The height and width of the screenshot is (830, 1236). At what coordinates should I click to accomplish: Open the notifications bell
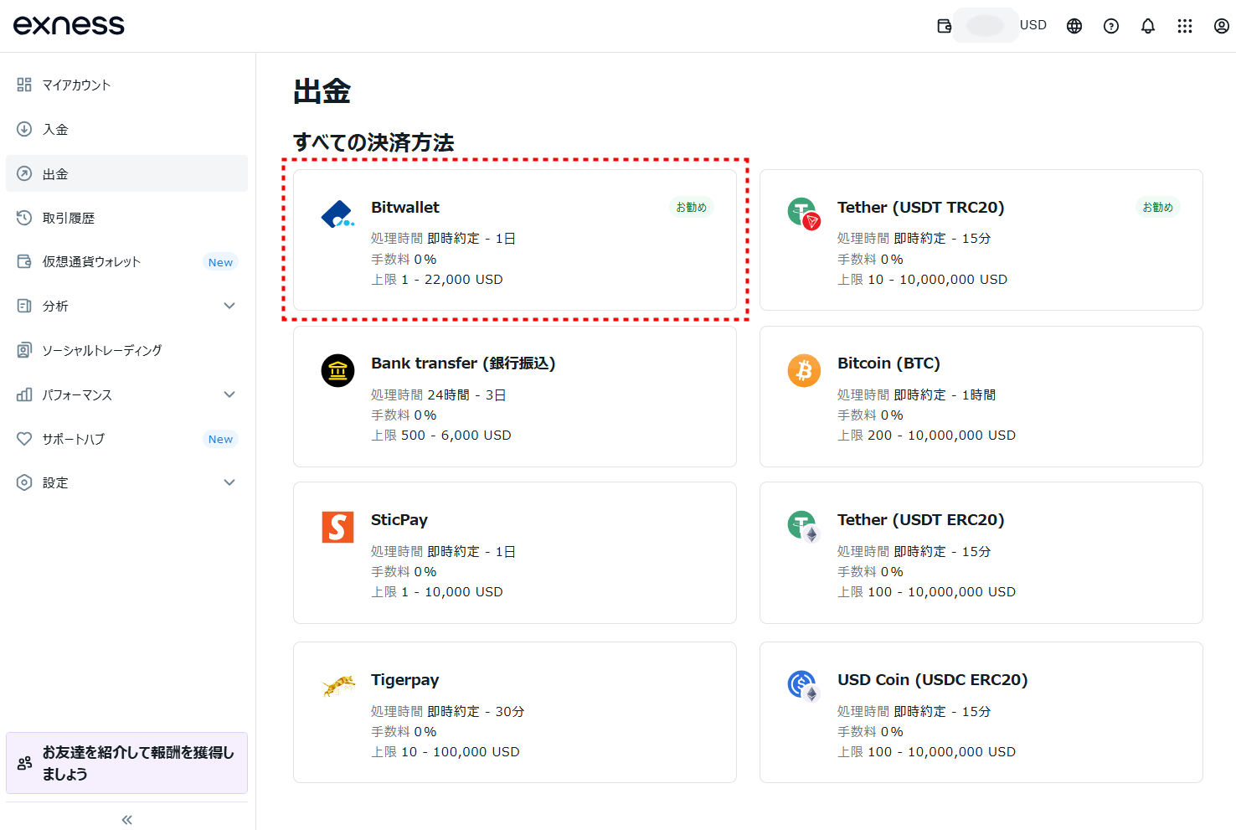tap(1148, 26)
